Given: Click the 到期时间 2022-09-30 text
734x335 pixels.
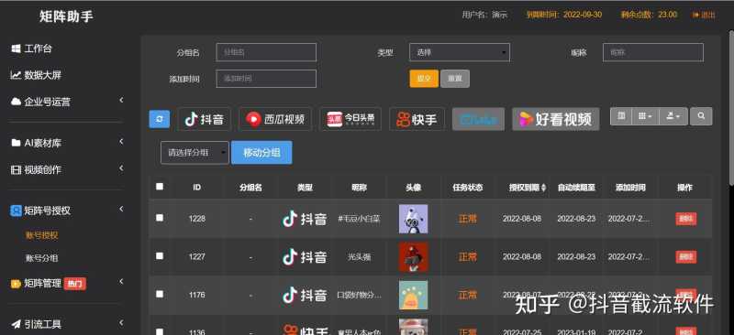Looking at the screenshot, I should coord(564,15).
